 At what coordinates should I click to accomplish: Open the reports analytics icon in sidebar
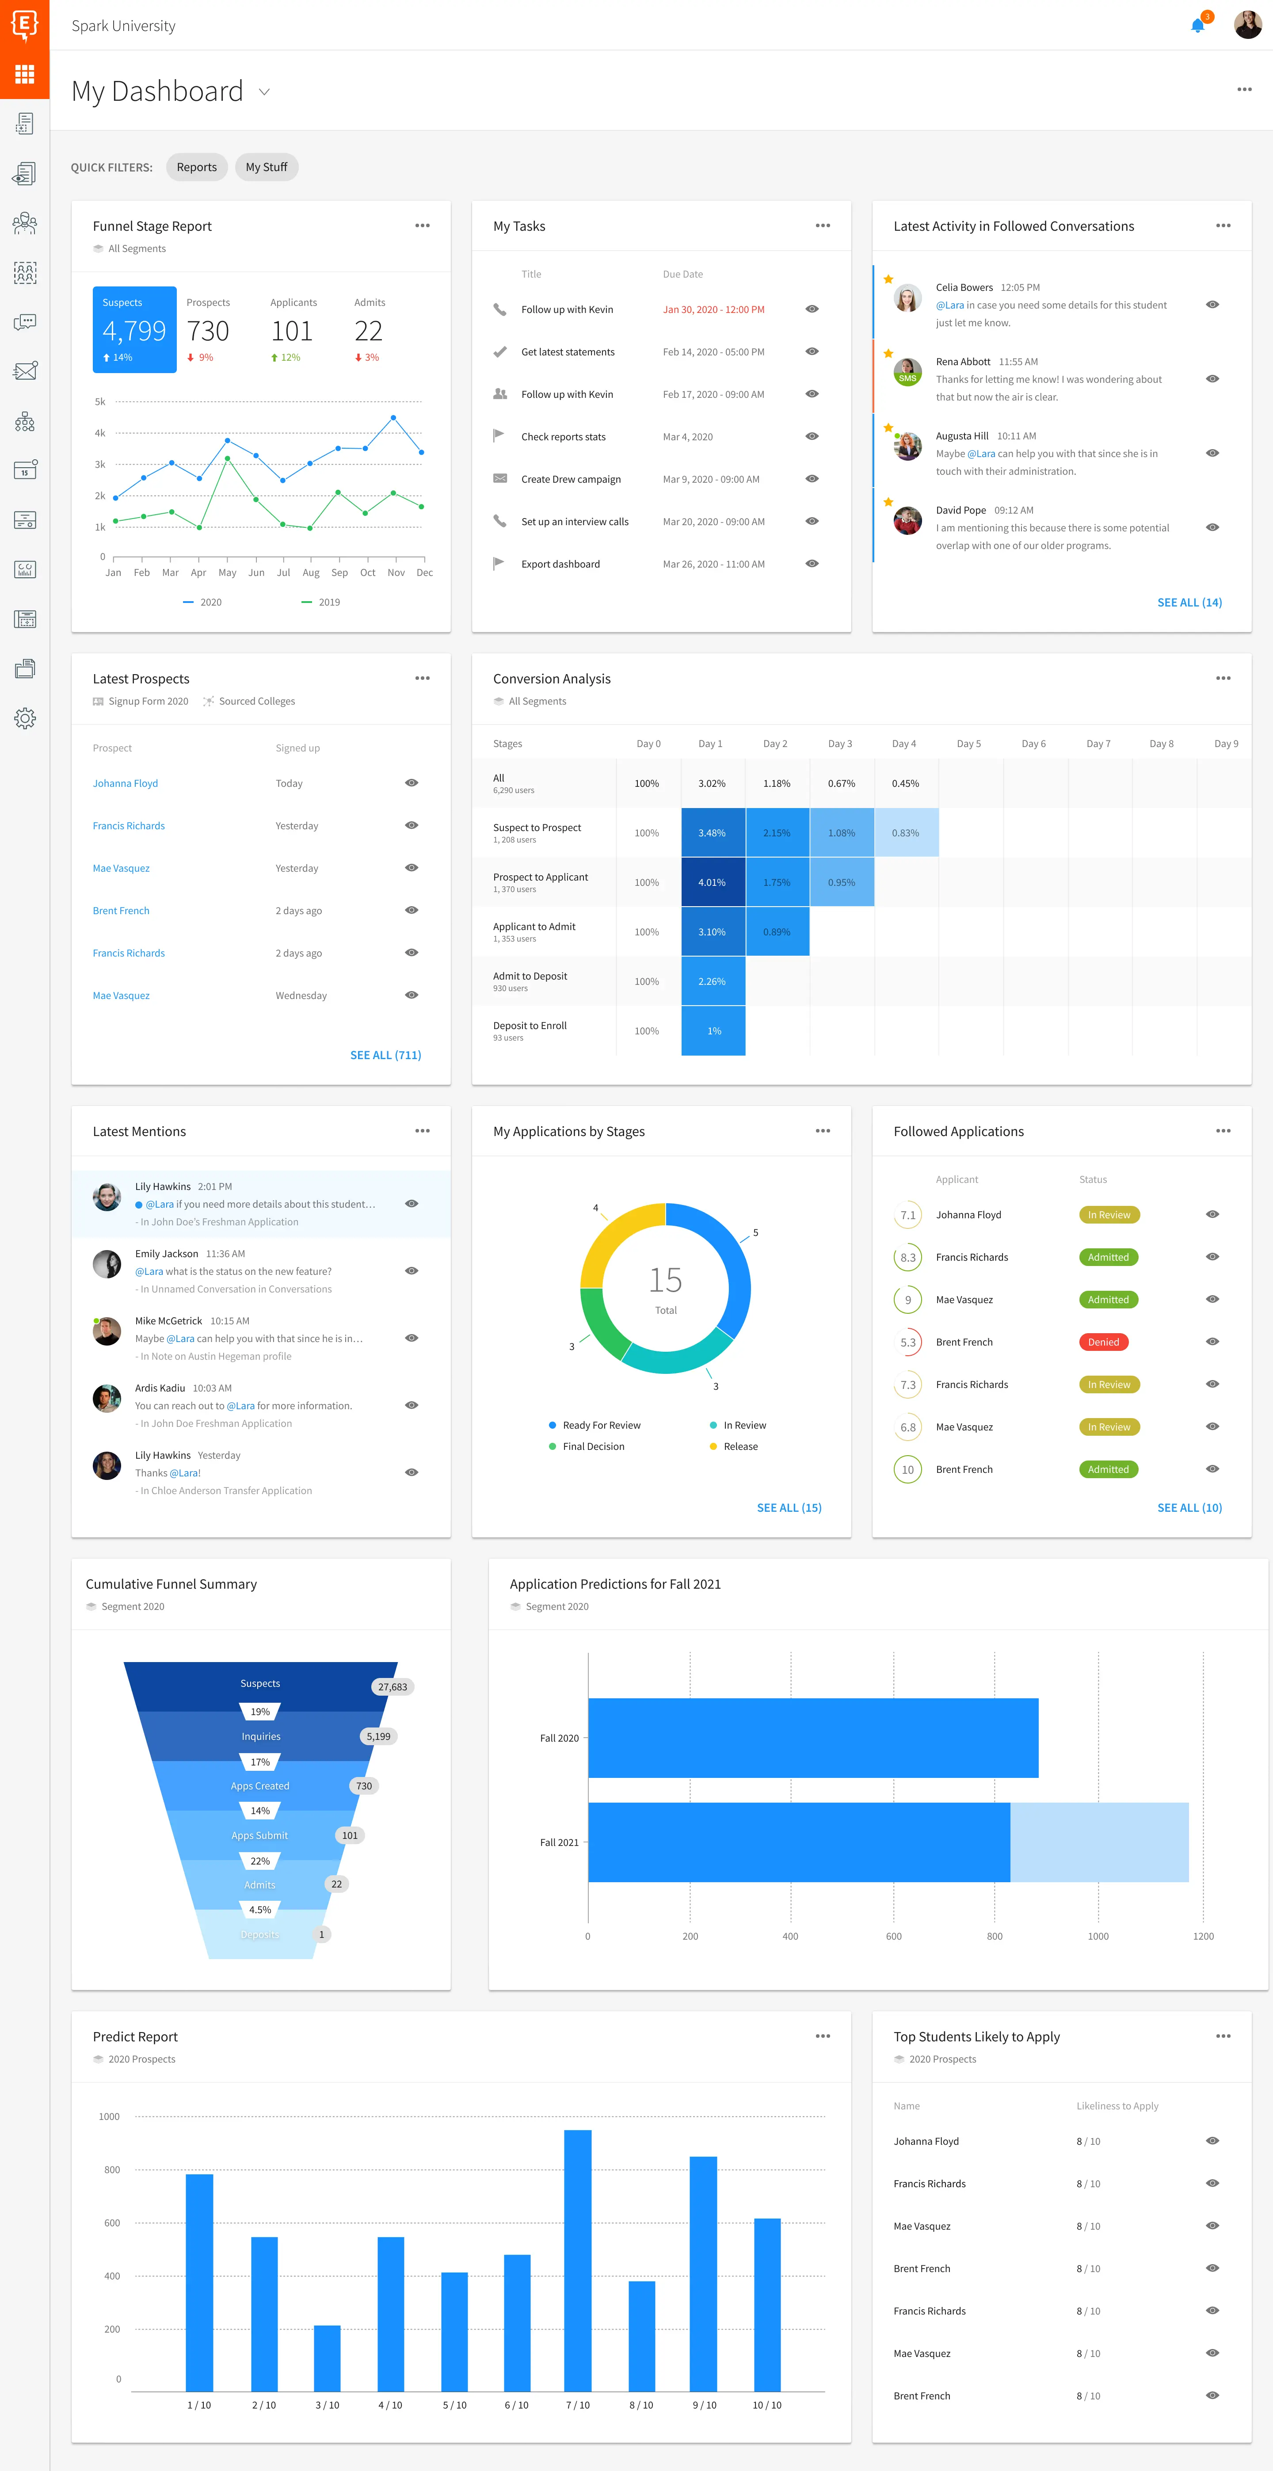pyautogui.click(x=25, y=570)
